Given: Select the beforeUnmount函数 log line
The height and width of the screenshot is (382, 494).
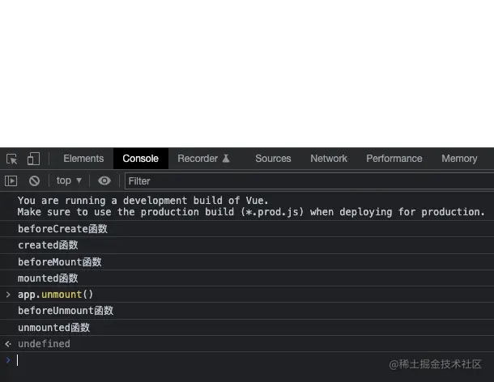Looking at the screenshot, I should (247, 311).
